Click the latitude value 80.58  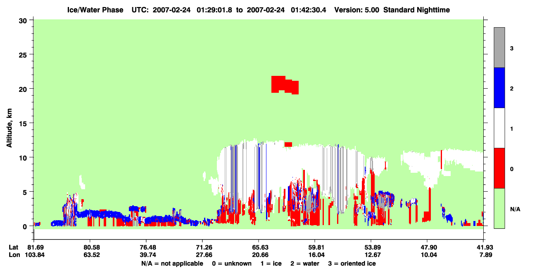pyautogui.click(x=90, y=247)
